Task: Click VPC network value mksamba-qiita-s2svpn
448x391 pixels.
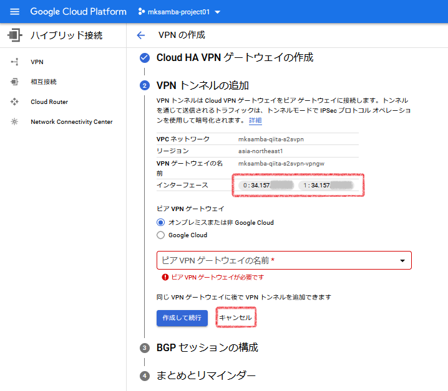Action: 271,139
